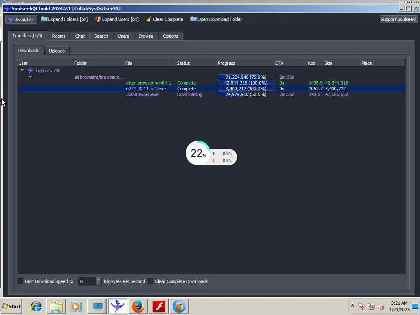
Task: Sort by the Status column header
Action: pyautogui.click(x=196, y=63)
